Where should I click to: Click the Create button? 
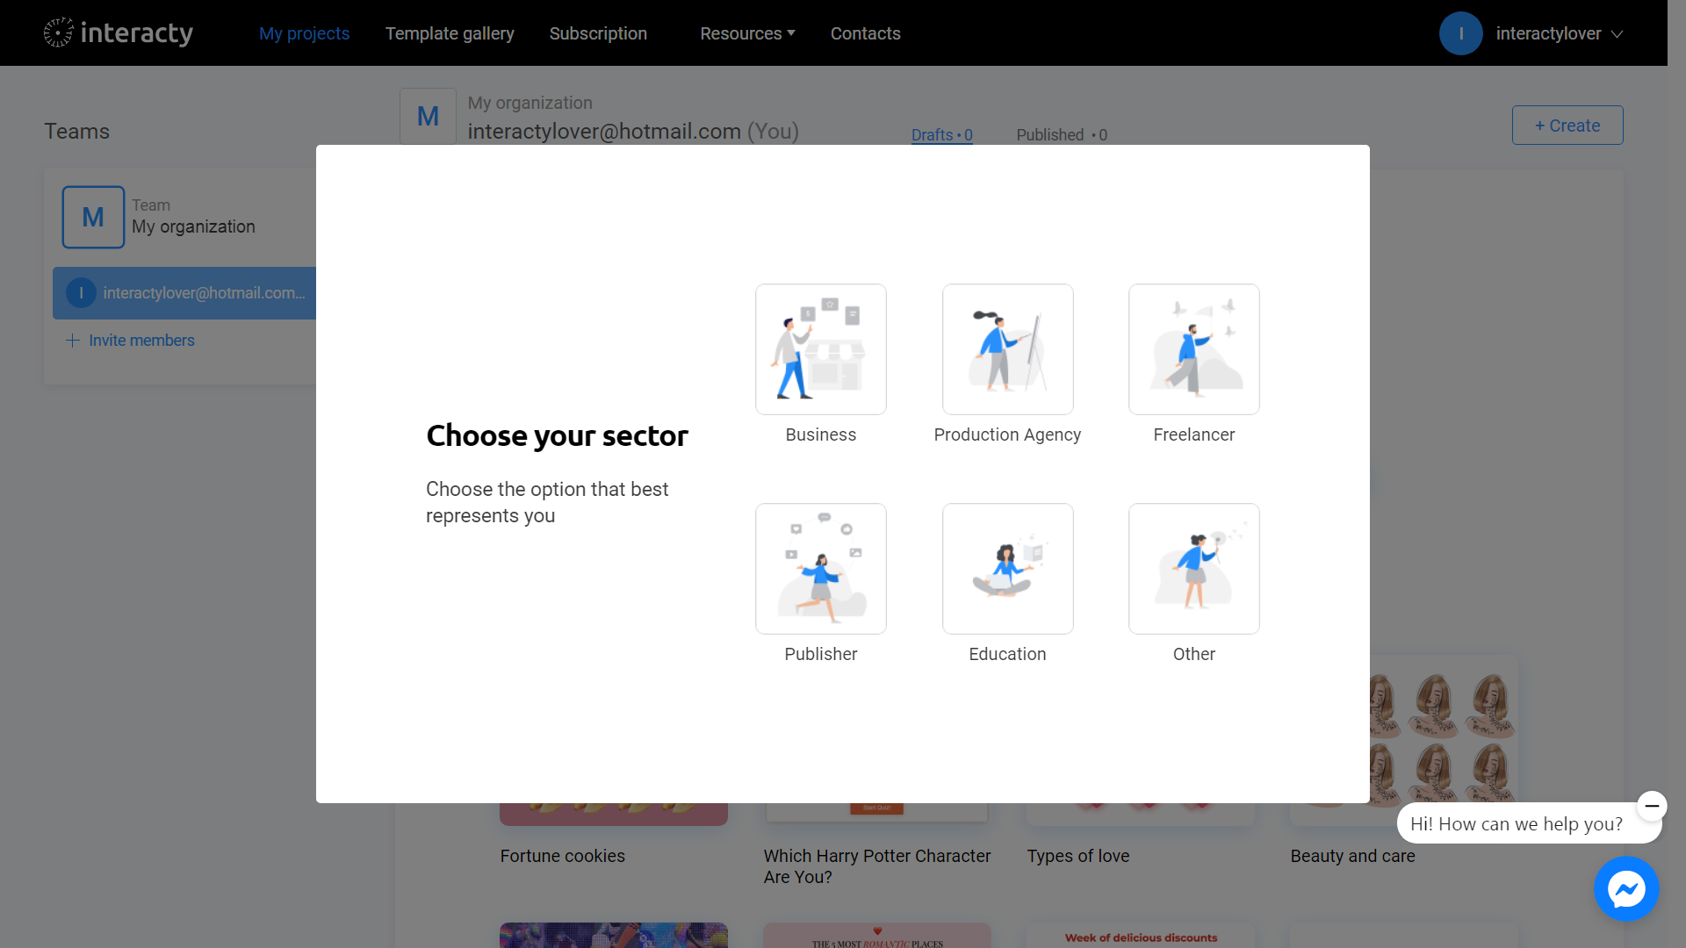(1567, 125)
